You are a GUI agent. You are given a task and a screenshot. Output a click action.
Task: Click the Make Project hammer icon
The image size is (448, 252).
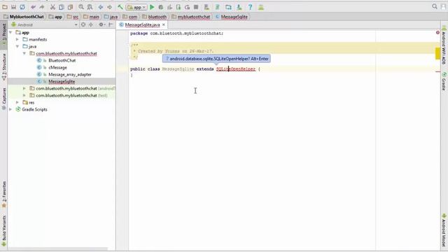tap(120, 7)
